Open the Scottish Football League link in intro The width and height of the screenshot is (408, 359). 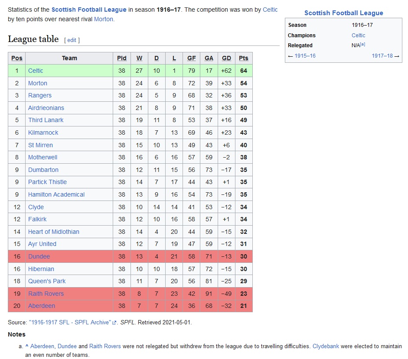point(89,10)
